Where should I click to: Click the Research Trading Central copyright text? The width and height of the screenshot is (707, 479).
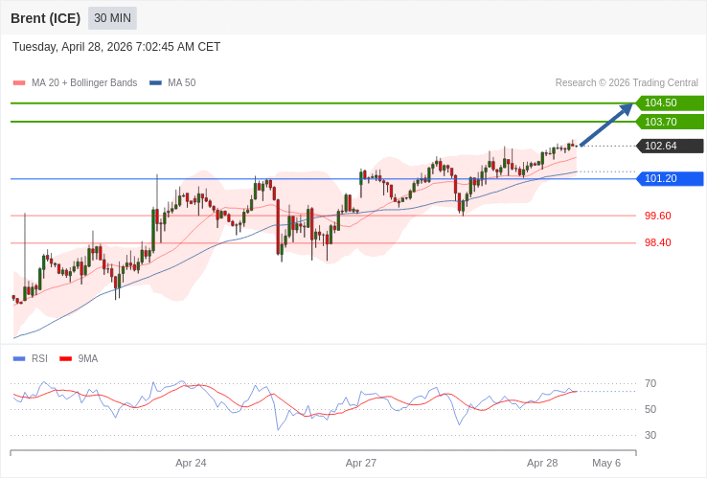coord(627,83)
